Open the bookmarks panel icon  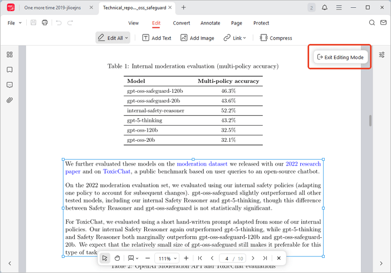point(9,70)
